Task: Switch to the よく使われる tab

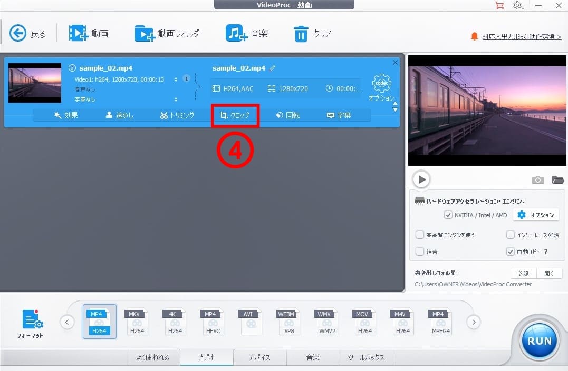Action: tap(153, 358)
